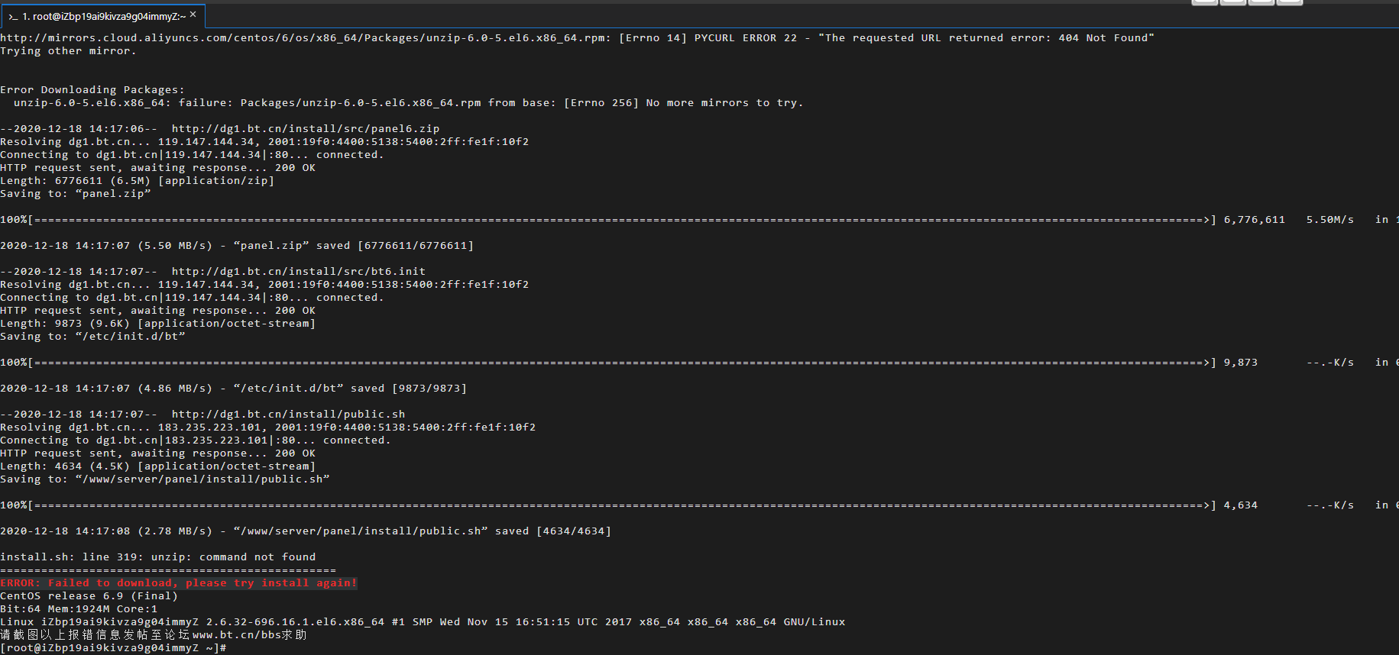Viewport: 1399px width, 655px height.
Task: Select the root@iZbp19ai9kivza9g04immyZ terminal tab
Action: (x=102, y=16)
